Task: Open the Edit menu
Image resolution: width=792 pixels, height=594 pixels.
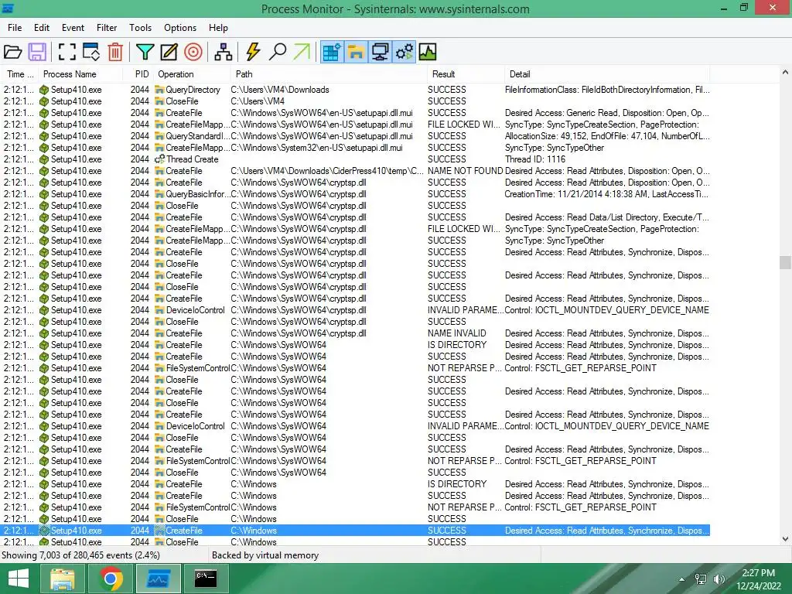Action: click(x=42, y=28)
